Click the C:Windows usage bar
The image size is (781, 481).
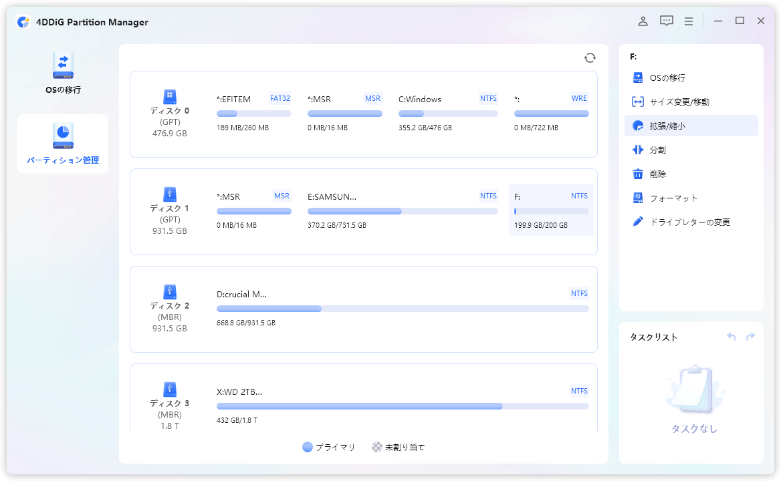point(448,114)
